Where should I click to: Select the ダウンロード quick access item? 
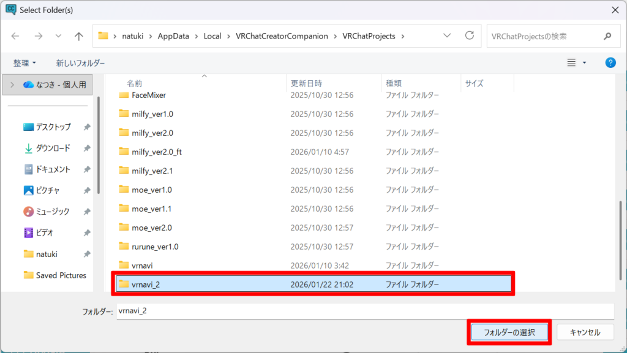53,148
